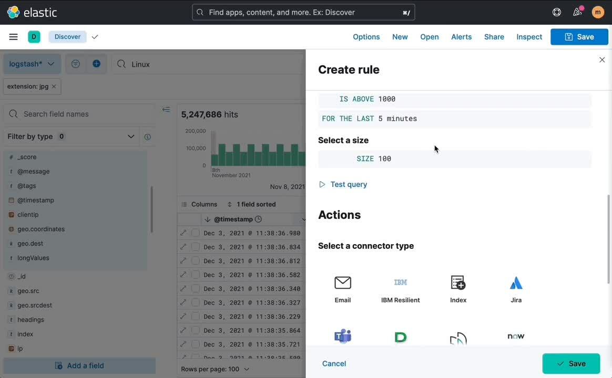The height and width of the screenshot is (378, 612).
Task: Tick the checkbox for 11:38:36.812 row
Action: (196, 261)
